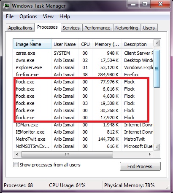Click the Processes: 68 status entry
Viewport: 173px width, 193px height.
pos(18,185)
